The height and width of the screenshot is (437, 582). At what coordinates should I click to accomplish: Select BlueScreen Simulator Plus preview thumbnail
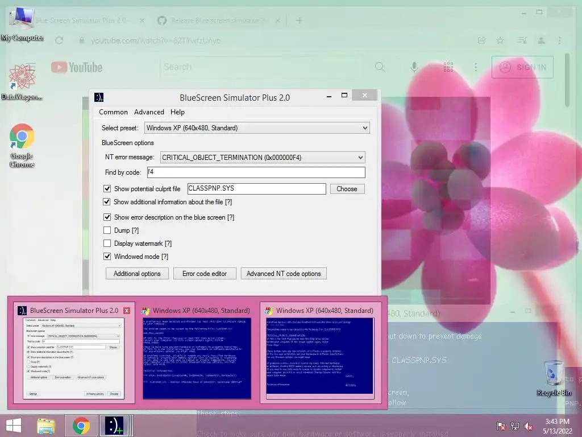click(x=74, y=352)
